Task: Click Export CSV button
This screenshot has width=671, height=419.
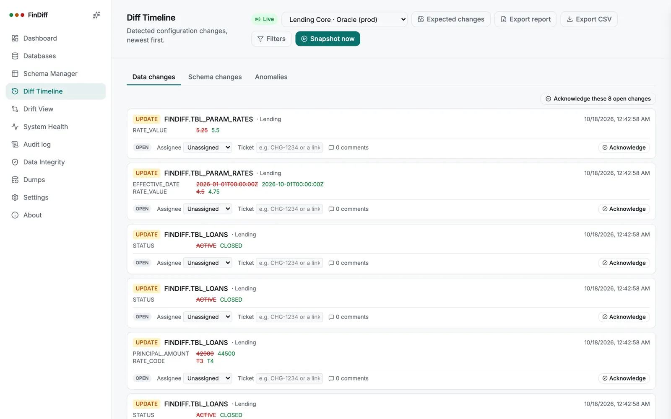Action: pyautogui.click(x=589, y=19)
